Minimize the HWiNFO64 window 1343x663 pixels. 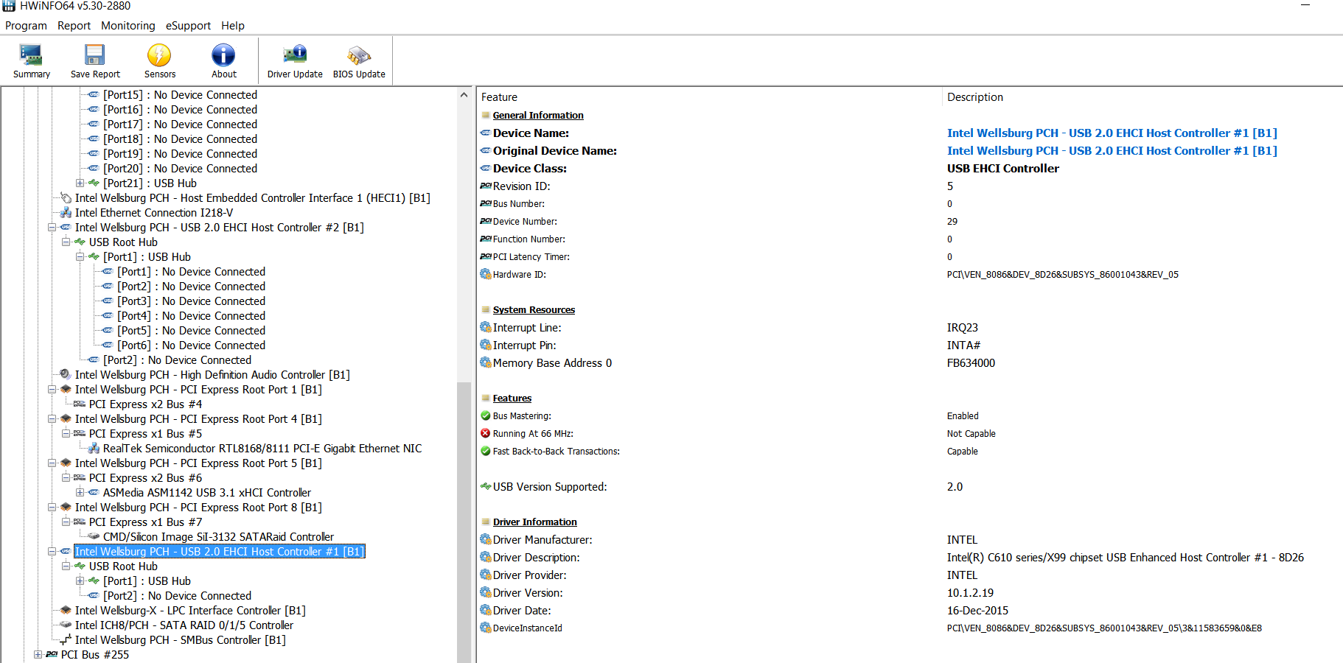pos(1305,6)
